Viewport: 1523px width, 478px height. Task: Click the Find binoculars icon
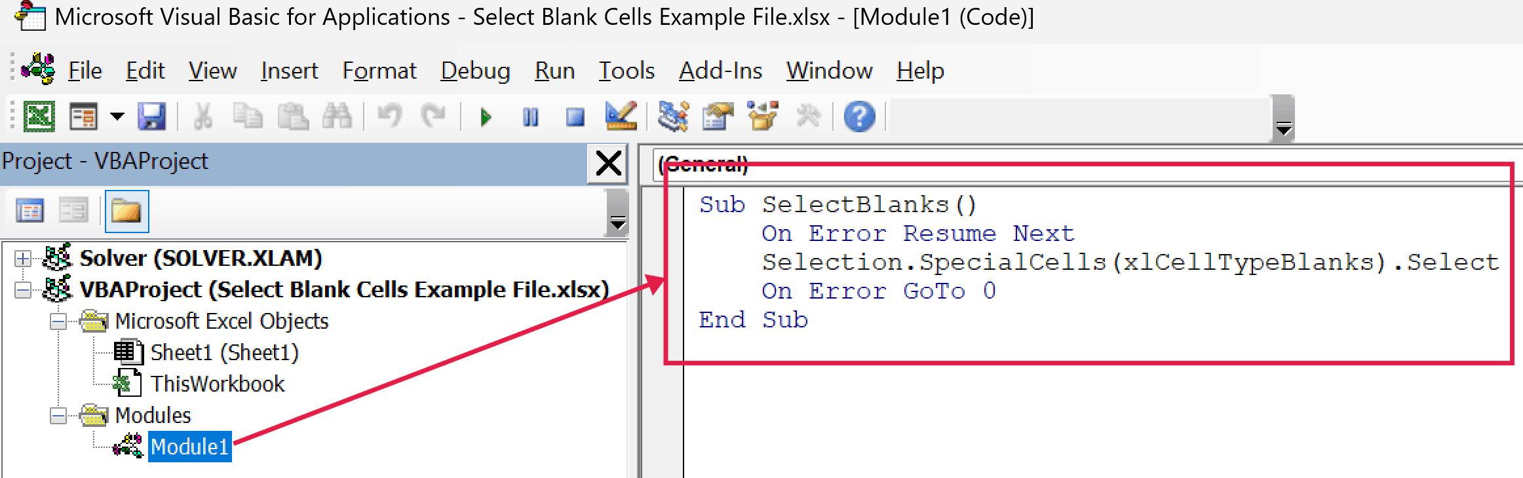[x=337, y=117]
